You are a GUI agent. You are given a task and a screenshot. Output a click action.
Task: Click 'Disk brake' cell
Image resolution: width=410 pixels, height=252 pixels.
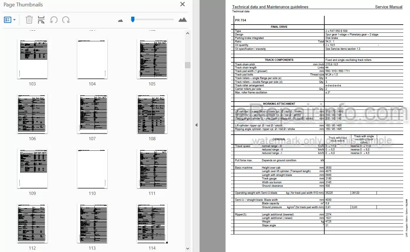pos(332,38)
